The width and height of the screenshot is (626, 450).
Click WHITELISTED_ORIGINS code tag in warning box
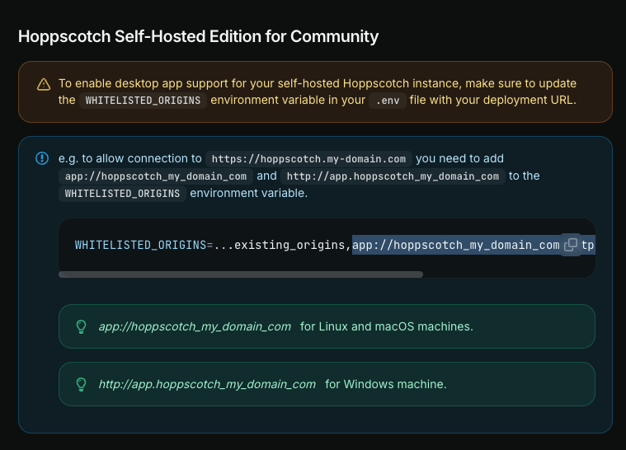[x=143, y=100]
